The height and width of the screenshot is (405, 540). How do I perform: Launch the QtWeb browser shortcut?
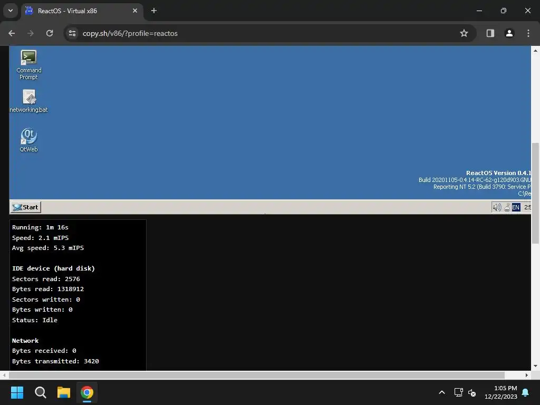pyautogui.click(x=28, y=140)
